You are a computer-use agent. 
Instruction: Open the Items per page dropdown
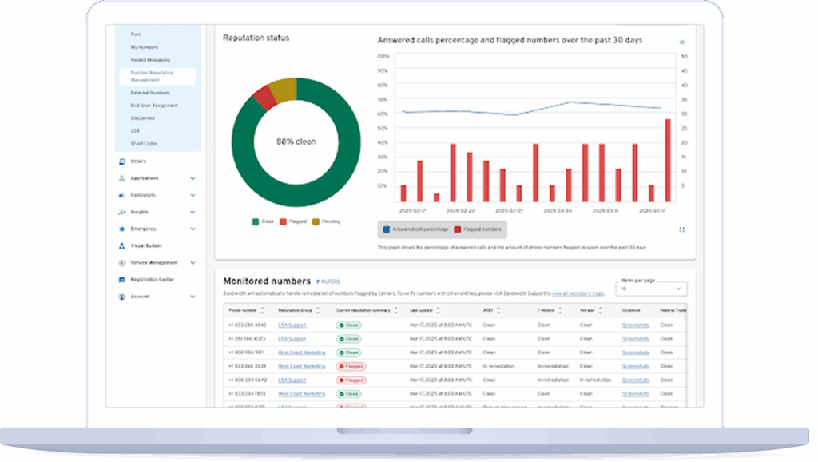point(650,289)
